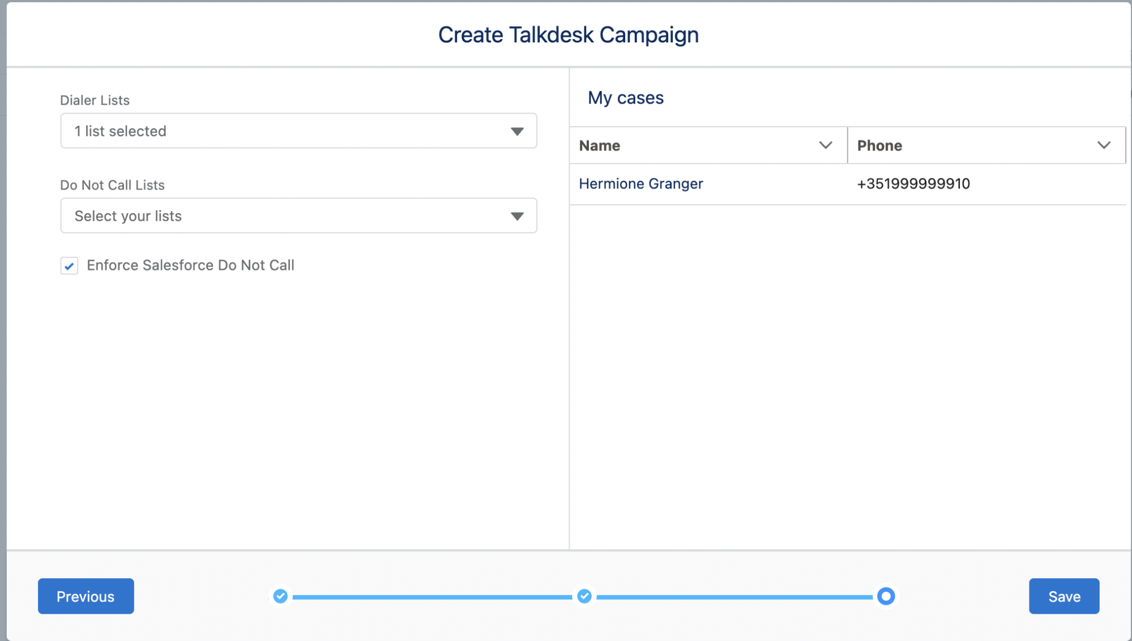The width and height of the screenshot is (1132, 641).
Task: Select the Hermione Granger table row
Action: point(793,183)
